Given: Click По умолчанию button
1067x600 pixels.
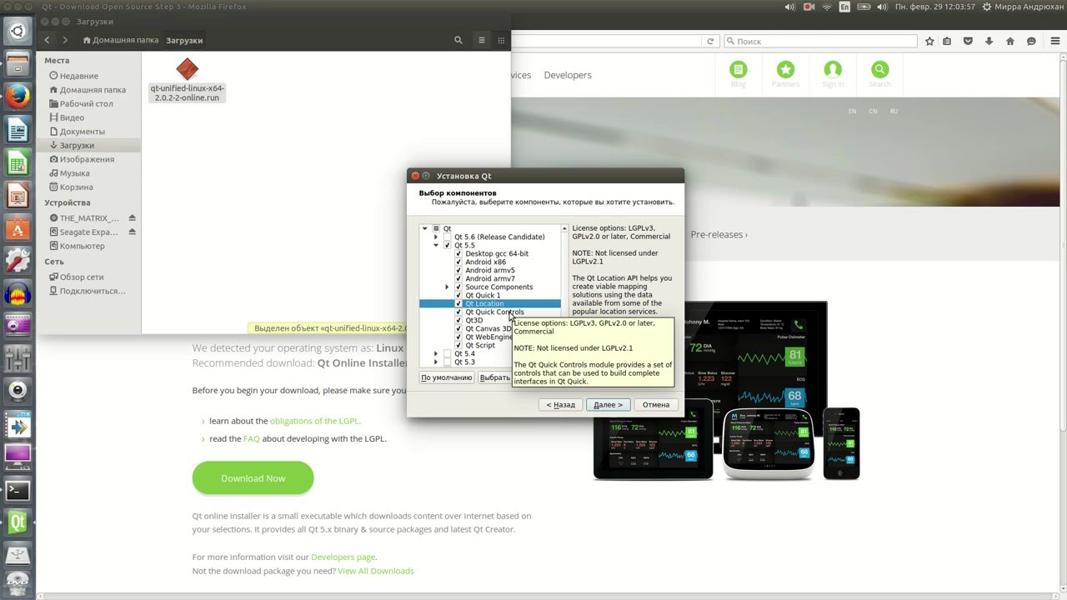Looking at the screenshot, I should [447, 377].
